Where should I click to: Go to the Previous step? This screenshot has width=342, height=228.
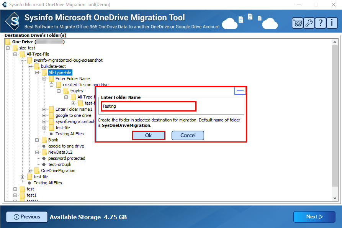(27, 217)
